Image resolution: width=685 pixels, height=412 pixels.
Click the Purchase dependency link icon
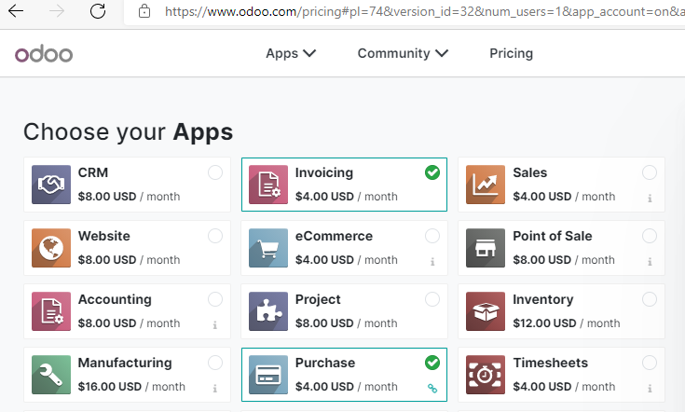(x=432, y=388)
